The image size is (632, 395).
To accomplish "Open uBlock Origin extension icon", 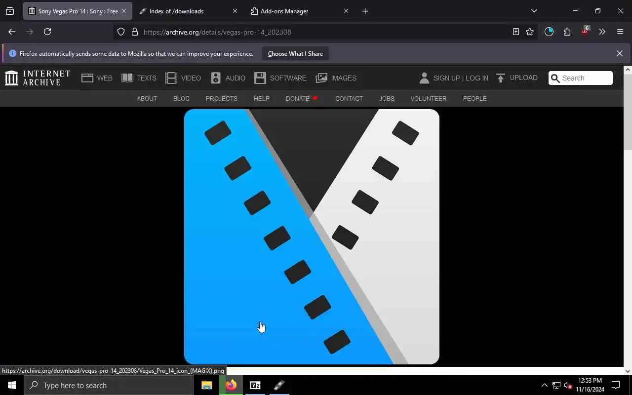I will click(x=585, y=31).
